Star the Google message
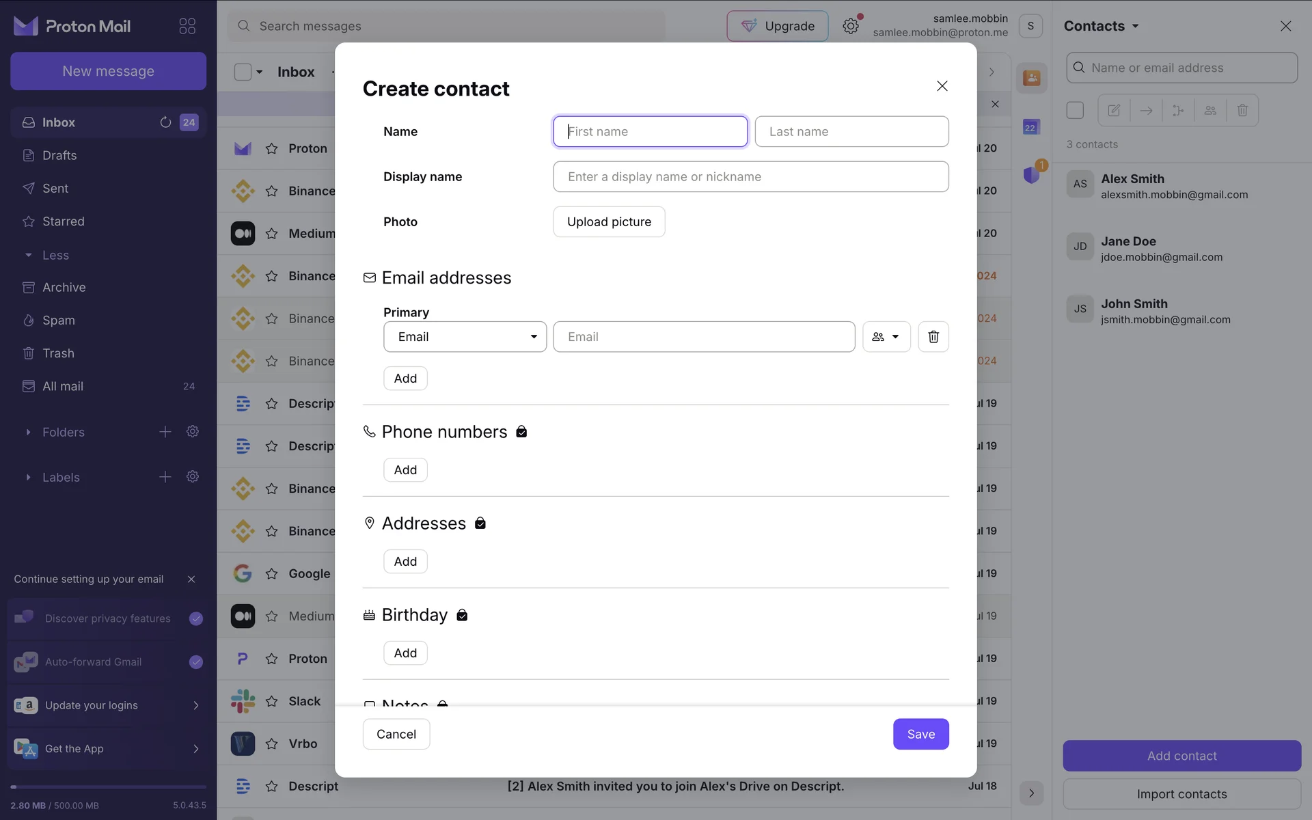The width and height of the screenshot is (1312, 820). pos(271,574)
